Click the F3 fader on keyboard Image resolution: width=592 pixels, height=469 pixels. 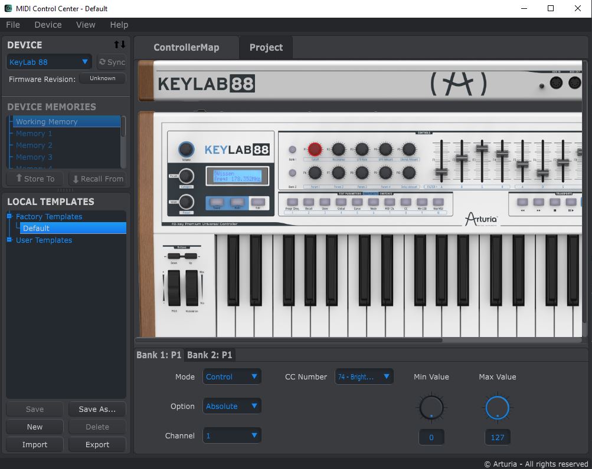[x=482, y=148]
